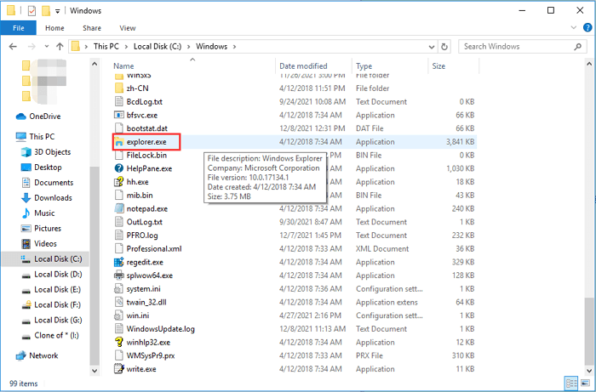Sort by Name column header

coord(193,66)
